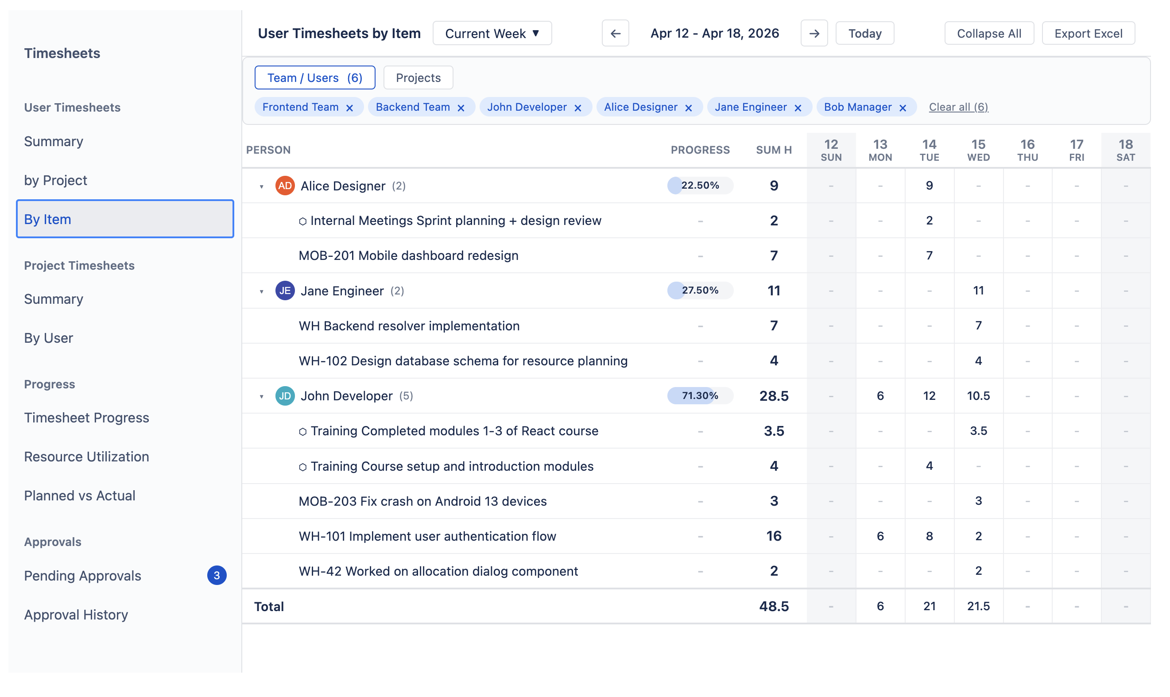Collapse John Developer's item list
This screenshot has height=697, width=1170.
[261, 395]
